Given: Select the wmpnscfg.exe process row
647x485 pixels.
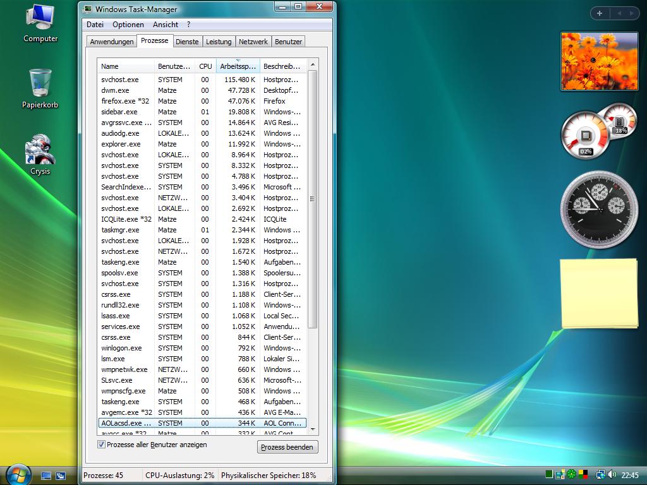Looking at the screenshot, I should [x=202, y=390].
